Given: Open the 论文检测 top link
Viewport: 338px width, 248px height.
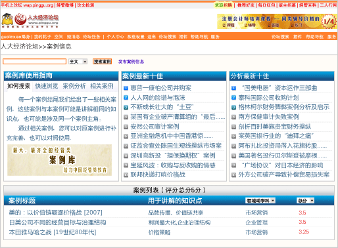Looking at the screenshot, I should (x=85, y=5).
